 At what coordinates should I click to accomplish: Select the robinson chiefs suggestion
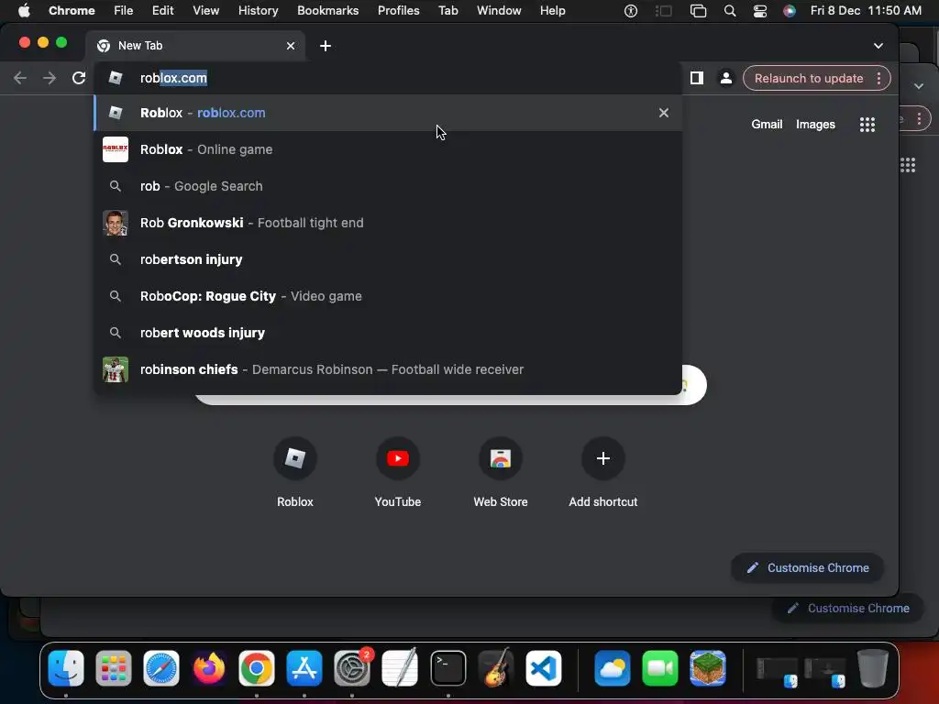tap(388, 369)
